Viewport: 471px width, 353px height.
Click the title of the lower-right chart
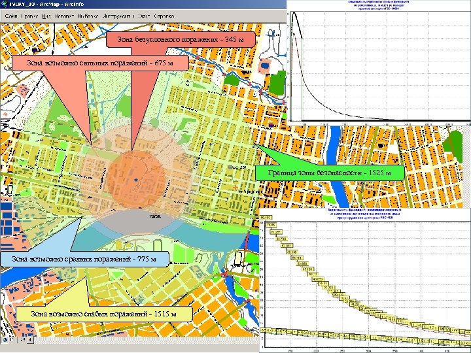click(x=364, y=214)
